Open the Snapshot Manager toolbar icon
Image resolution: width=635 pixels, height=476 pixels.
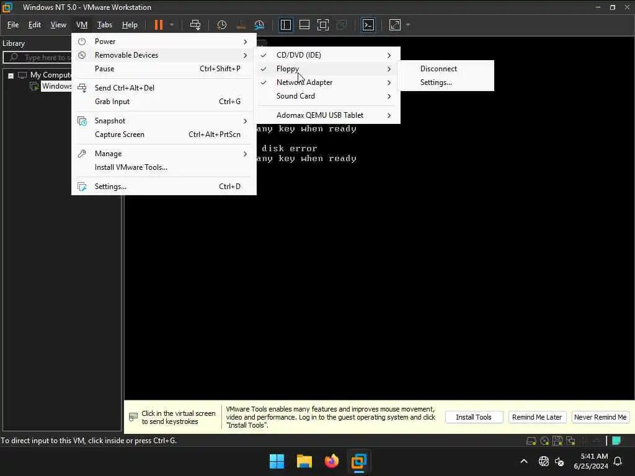click(x=259, y=25)
